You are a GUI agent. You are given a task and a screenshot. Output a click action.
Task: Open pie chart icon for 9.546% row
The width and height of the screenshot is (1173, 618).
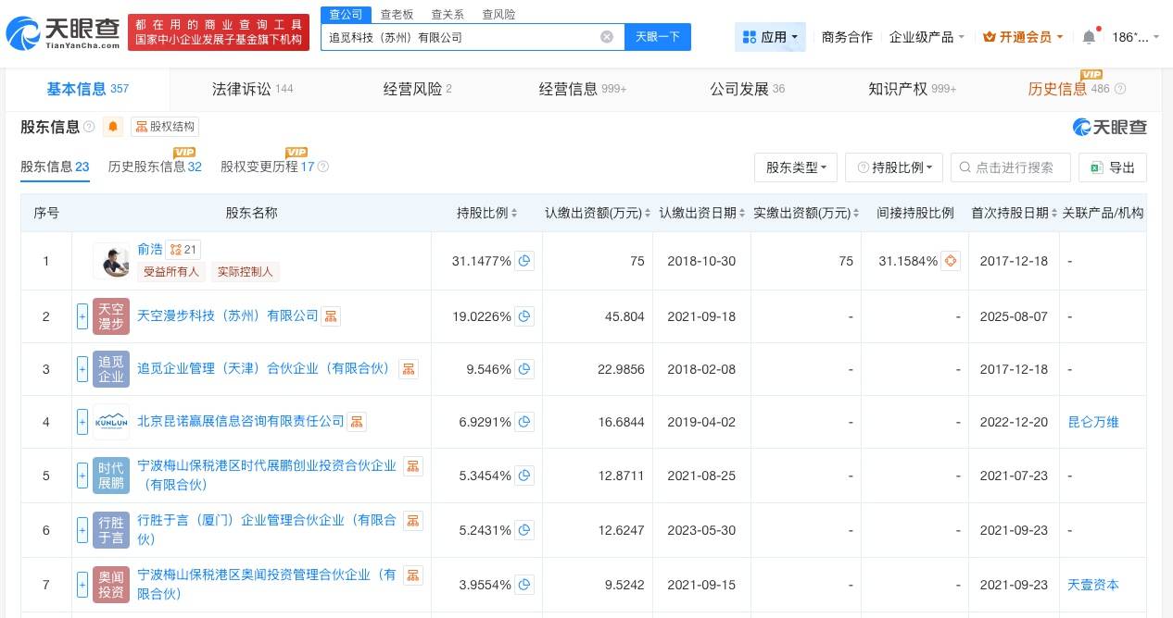[x=524, y=369]
